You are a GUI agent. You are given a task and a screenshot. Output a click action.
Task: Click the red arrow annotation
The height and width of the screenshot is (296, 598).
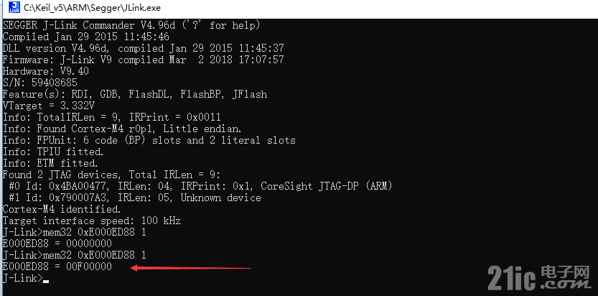(x=191, y=268)
